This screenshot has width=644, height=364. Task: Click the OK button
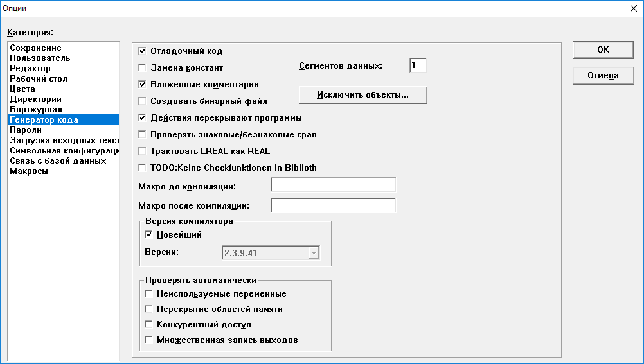pos(603,49)
